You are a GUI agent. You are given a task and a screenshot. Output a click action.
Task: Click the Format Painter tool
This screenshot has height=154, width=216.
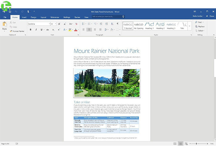coord(17,31)
